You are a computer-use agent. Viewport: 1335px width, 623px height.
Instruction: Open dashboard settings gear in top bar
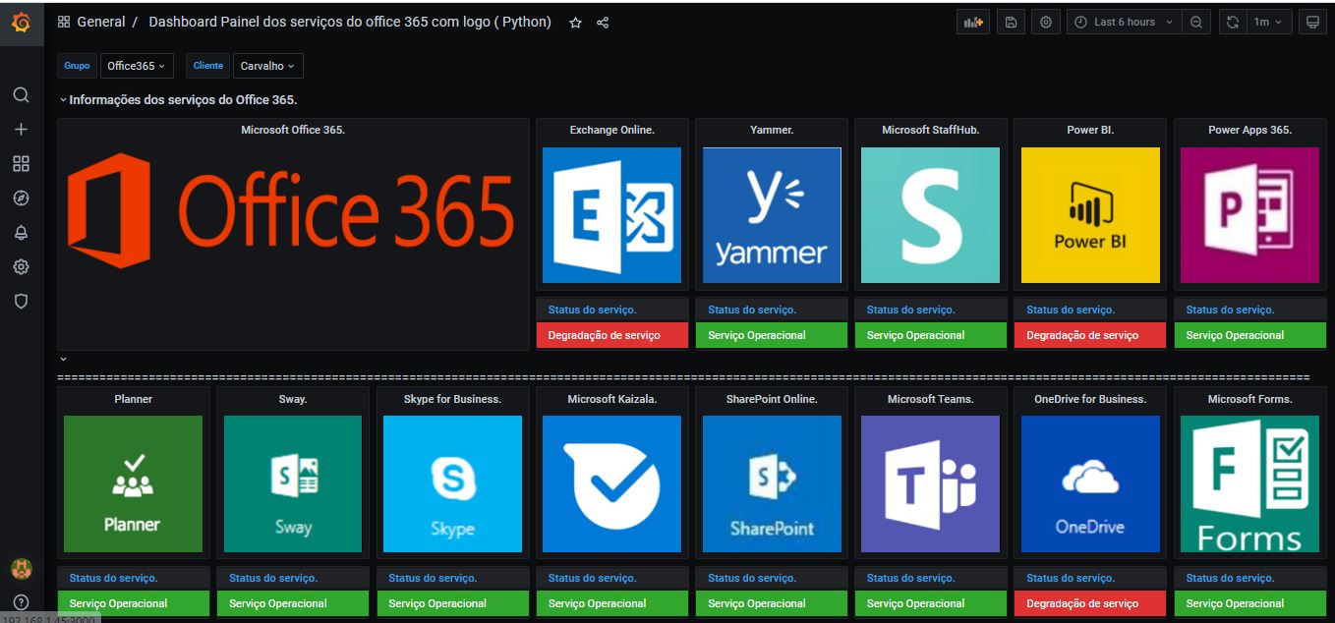1046,22
